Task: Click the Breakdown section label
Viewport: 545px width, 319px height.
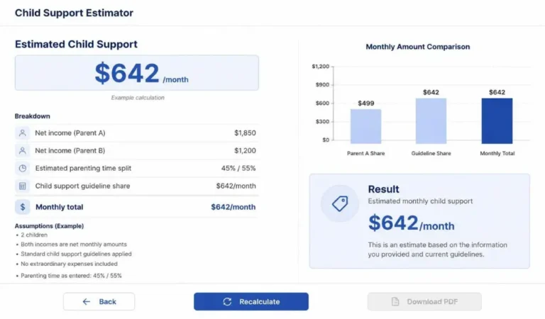Action: pos(33,116)
